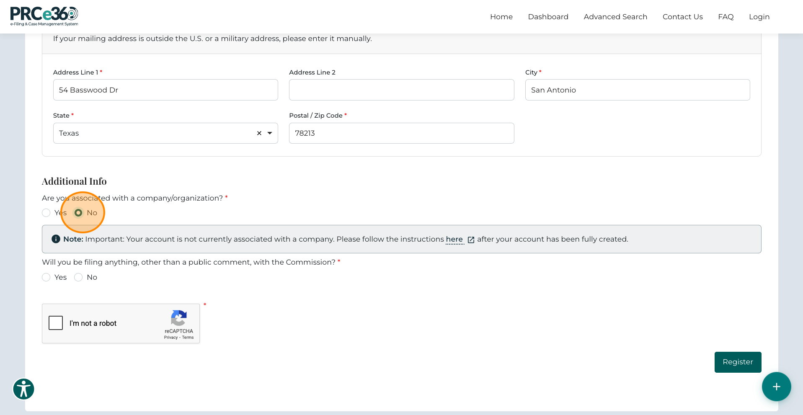Select 'No' for filing with the Commission
The width and height of the screenshot is (803, 415).
tap(78, 277)
